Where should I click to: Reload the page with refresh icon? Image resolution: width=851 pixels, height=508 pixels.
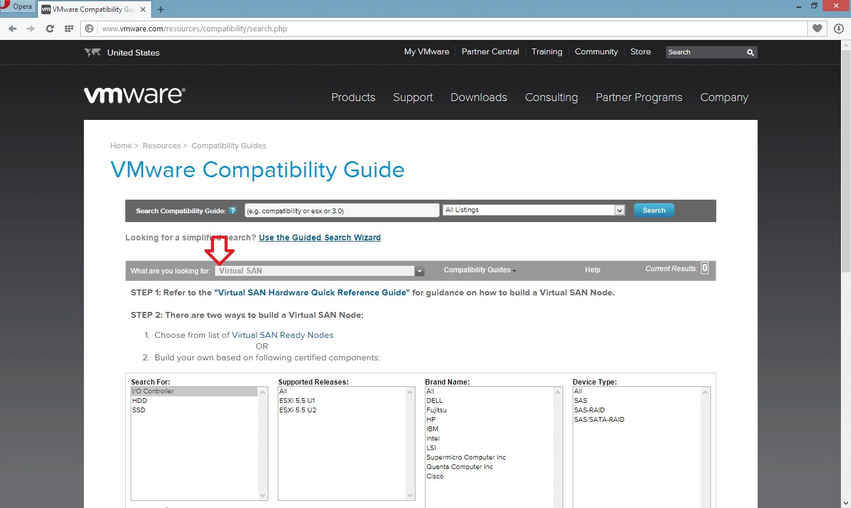pyautogui.click(x=50, y=28)
